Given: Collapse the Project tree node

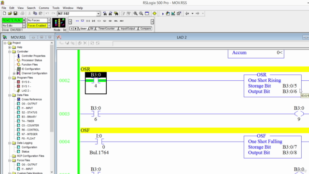Looking at the screenshot, I should coord(5,43).
